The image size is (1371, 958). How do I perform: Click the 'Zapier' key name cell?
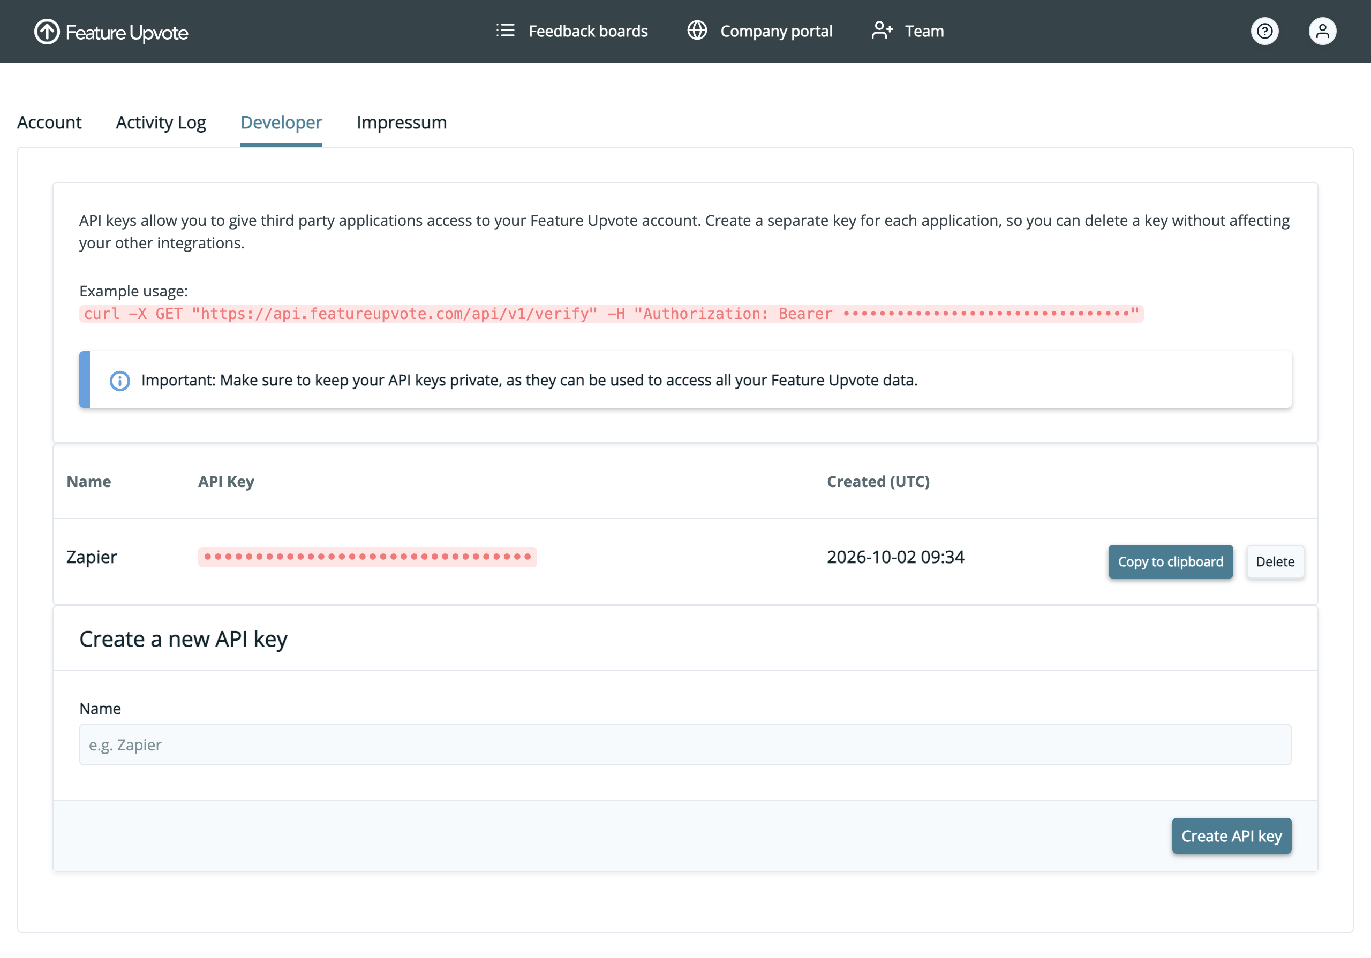click(x=92, y=557)
